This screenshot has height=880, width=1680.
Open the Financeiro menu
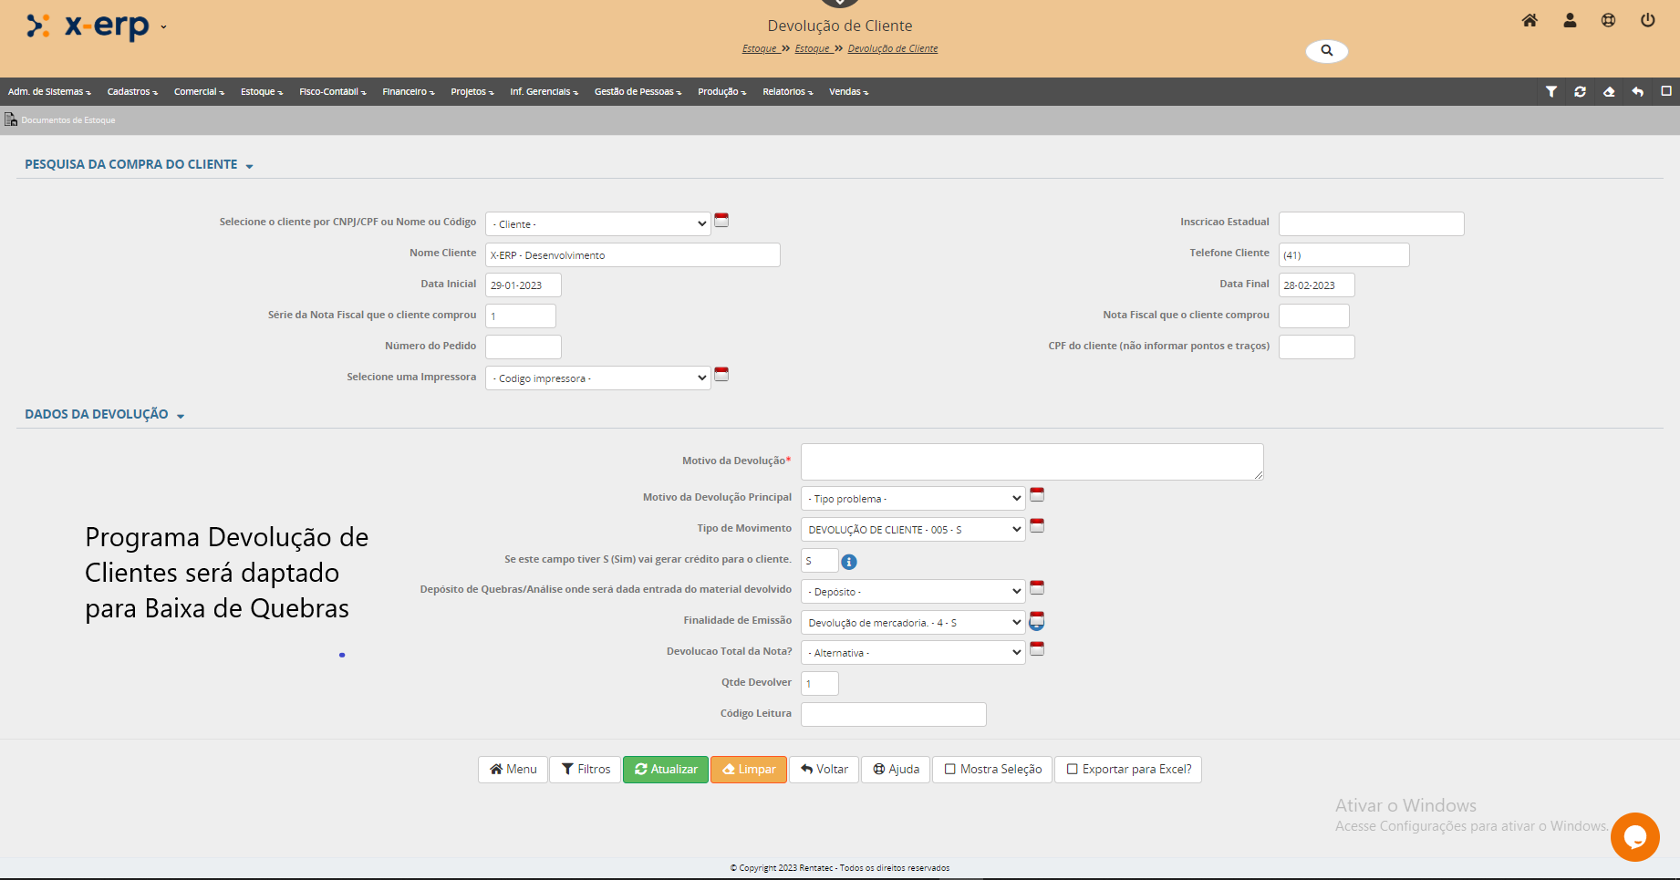(x=408, y=91)
